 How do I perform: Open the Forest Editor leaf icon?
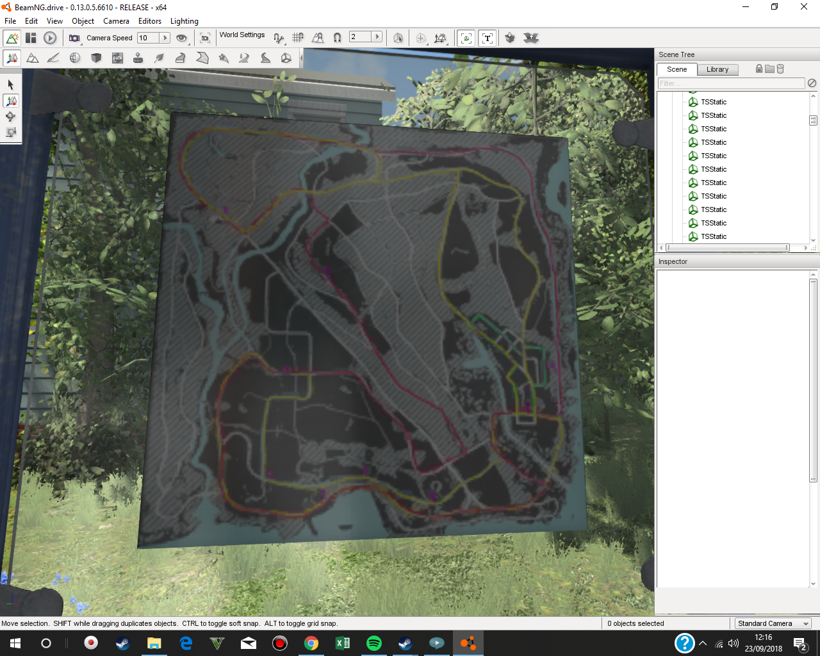(159, 58)
